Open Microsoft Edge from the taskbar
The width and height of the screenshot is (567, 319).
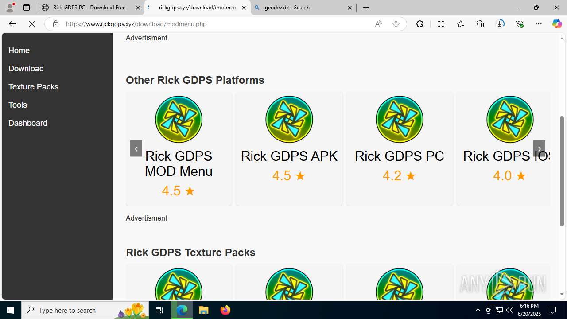(183, 310)
